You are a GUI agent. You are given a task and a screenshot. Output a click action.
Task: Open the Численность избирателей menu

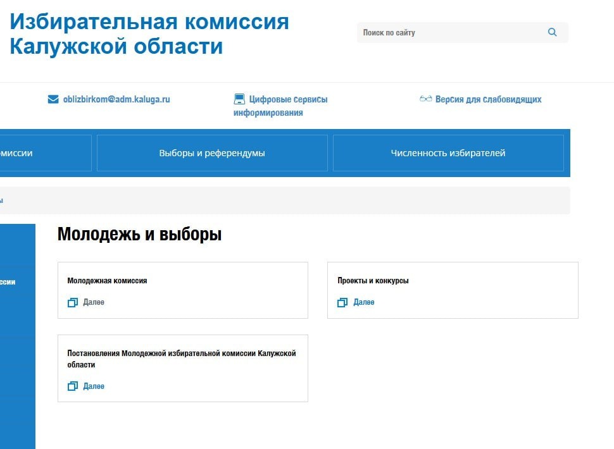448,153
